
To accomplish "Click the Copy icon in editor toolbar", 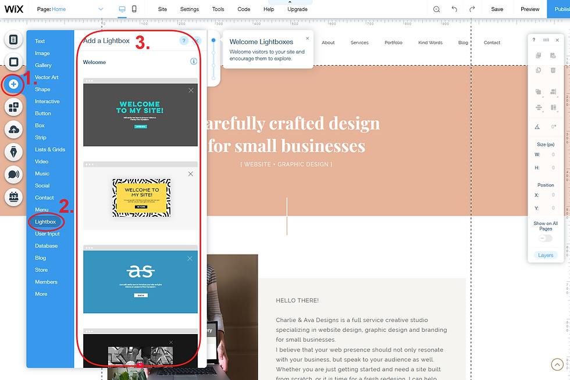I will (x=539, y=55).
